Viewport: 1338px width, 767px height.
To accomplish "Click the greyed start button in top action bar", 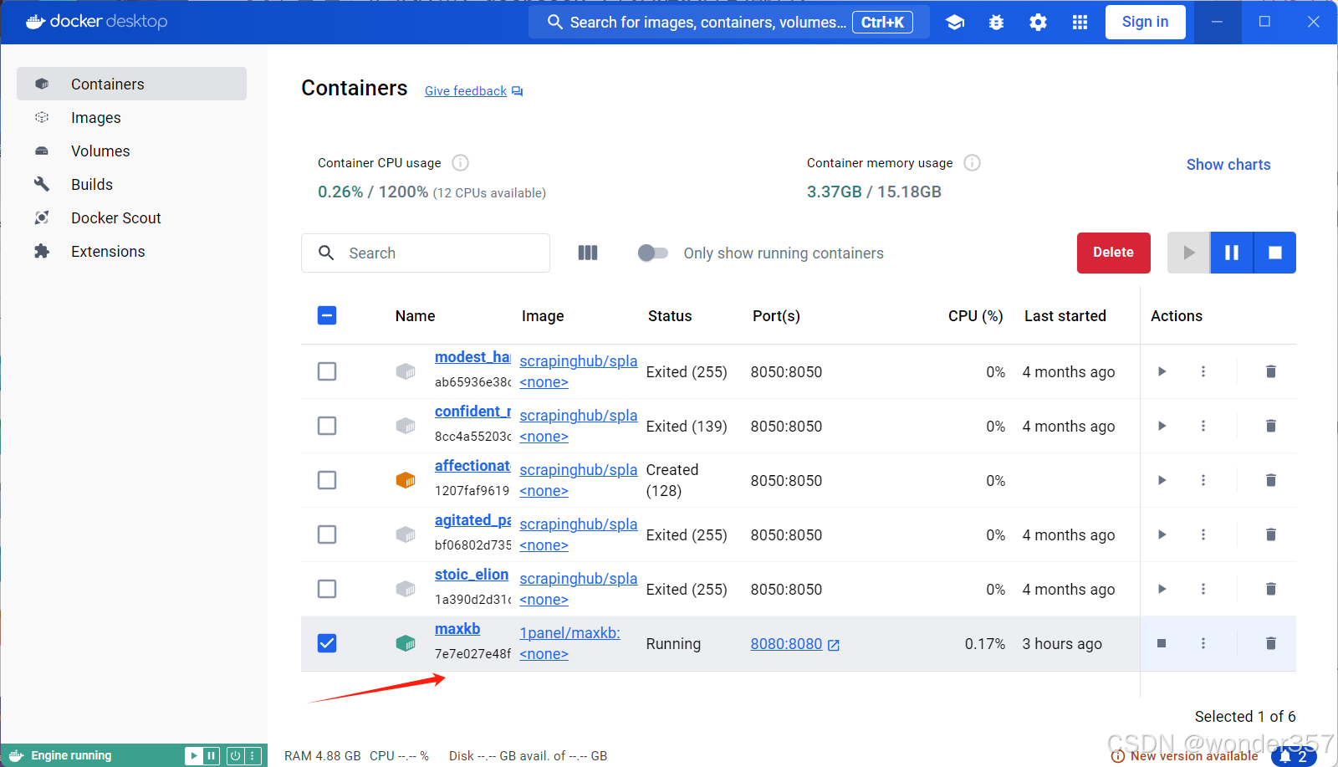I will (1188, 253).
